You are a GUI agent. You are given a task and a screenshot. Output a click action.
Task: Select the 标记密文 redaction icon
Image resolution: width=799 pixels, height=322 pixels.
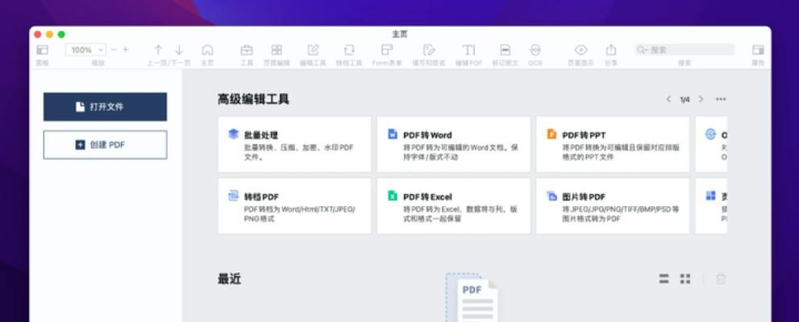[x=505, y=50]
